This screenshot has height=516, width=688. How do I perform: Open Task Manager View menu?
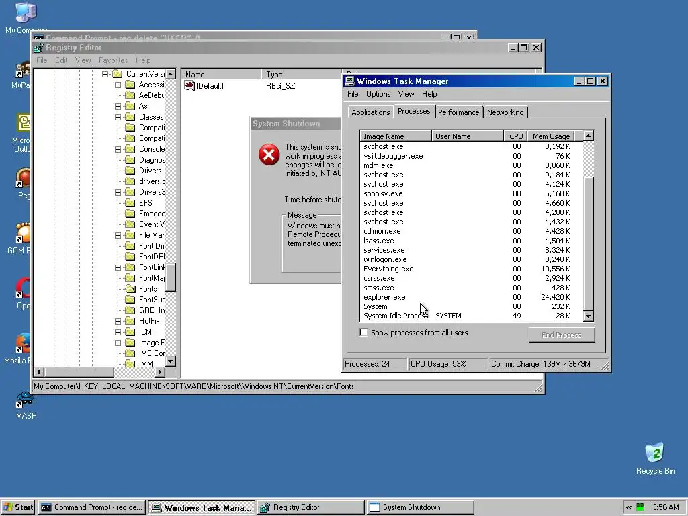(406, 94)
